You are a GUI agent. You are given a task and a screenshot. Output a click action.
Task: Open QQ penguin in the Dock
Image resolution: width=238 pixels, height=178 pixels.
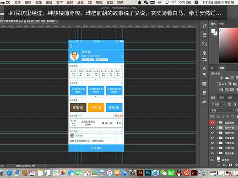tap(178, 173)
